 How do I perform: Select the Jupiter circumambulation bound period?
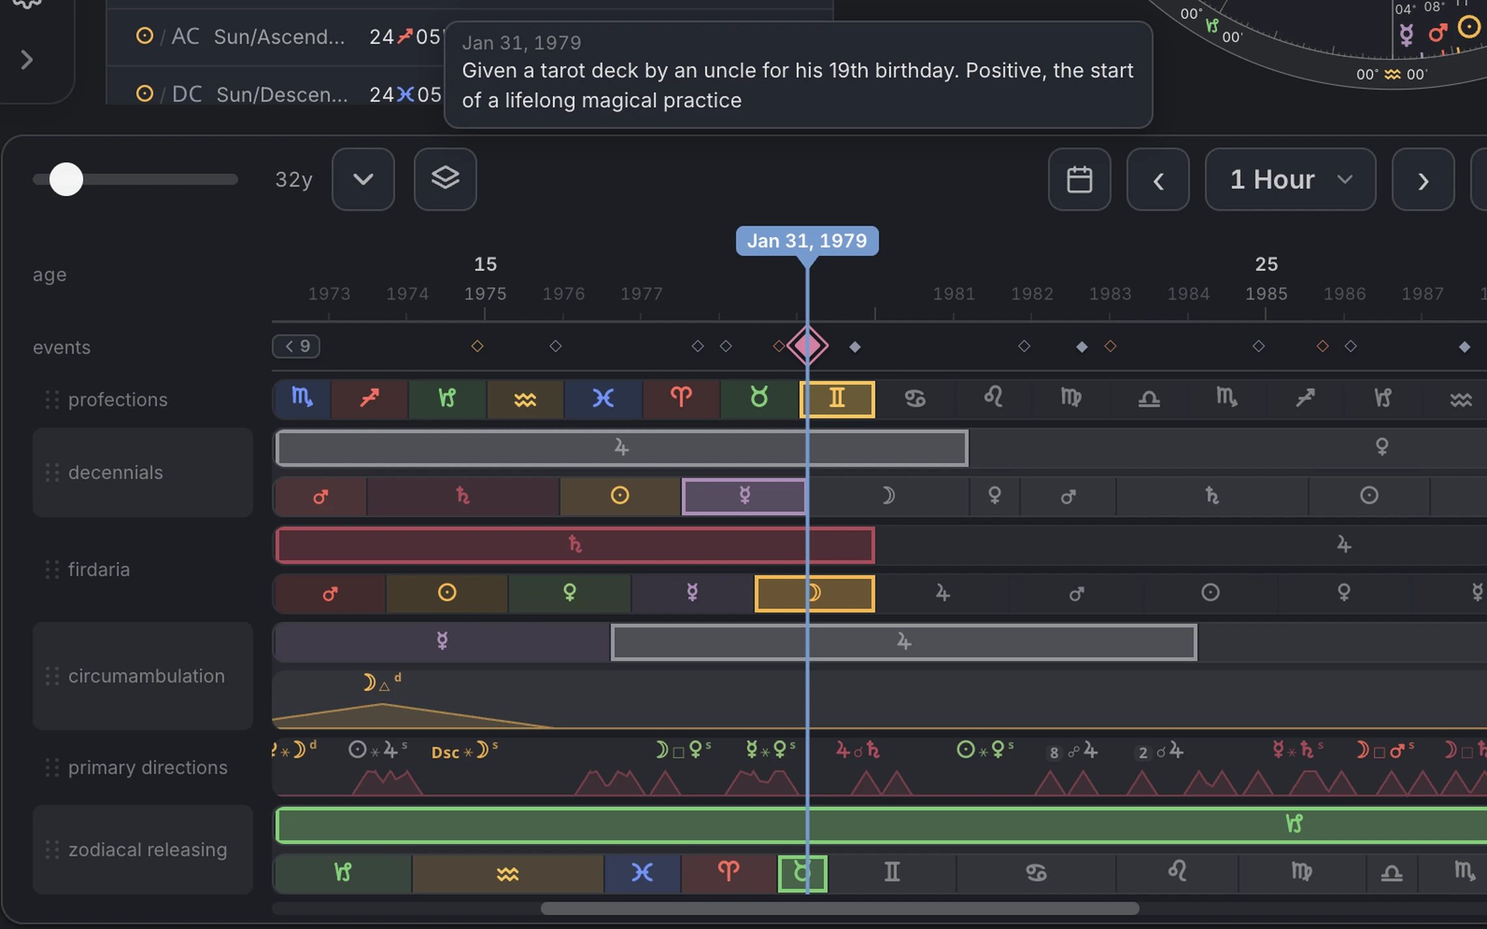tap(903, 642)
